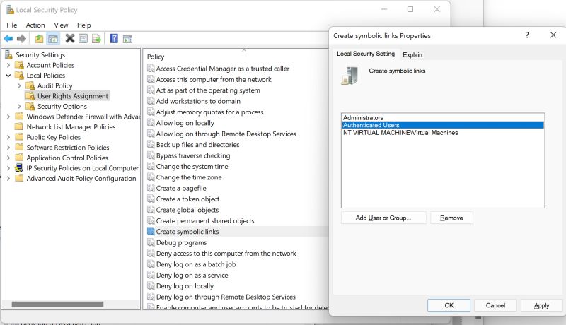Toggle the Show/Hide Console Tree icon
This screenshot has width=566, height=325.
[x=53, y=39]
